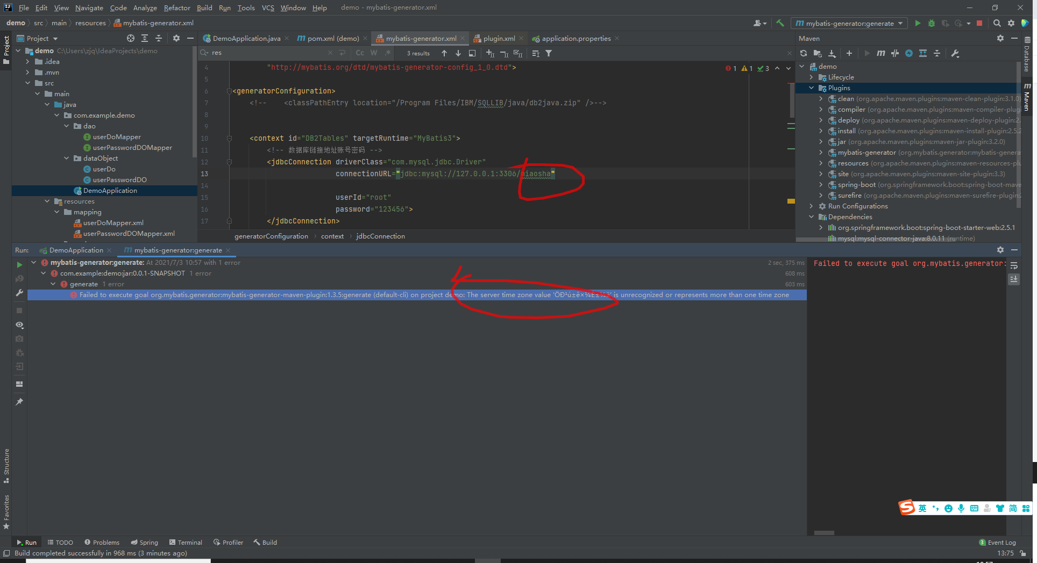Image resolution: width=1037 pixels, height=563 pixels.
Task: Filter search results funnel icon
Action: tap(549, 53)
